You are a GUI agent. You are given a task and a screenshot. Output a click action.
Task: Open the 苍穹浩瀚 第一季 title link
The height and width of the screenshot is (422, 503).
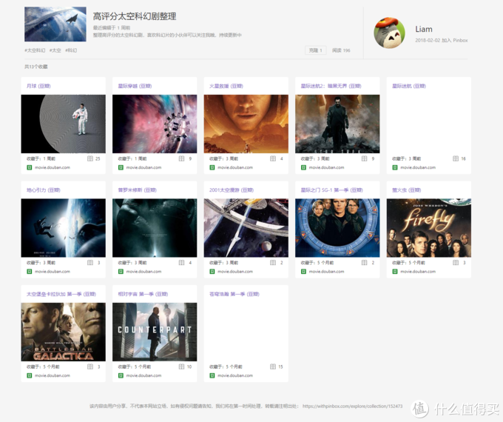[234, 294]
